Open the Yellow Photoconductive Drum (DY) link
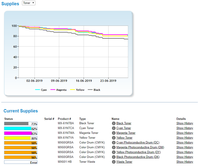 point(138,152)
